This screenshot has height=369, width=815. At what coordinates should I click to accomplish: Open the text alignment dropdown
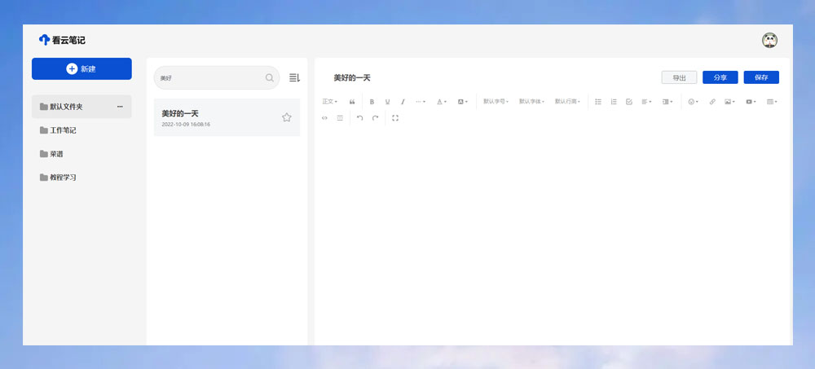[646, 102]
